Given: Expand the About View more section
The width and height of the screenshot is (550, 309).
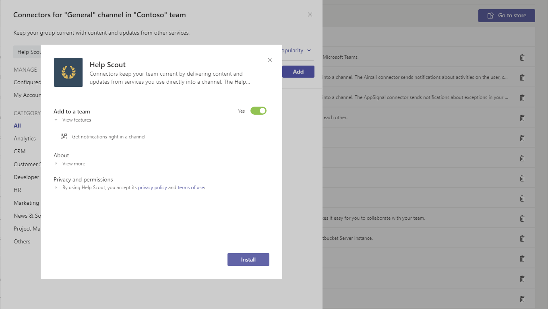Looking at the screenshot, I should pyautogui.click(x=56, y=164).
